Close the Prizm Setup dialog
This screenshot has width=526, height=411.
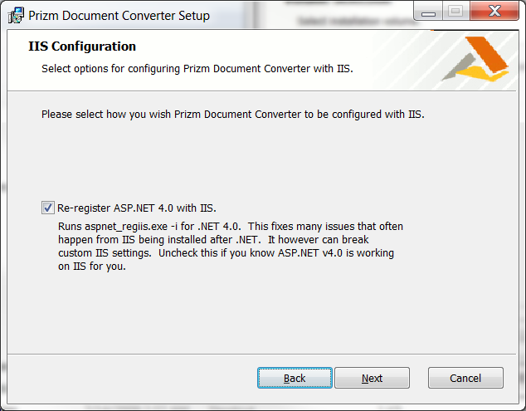click(x=491, y=12)
